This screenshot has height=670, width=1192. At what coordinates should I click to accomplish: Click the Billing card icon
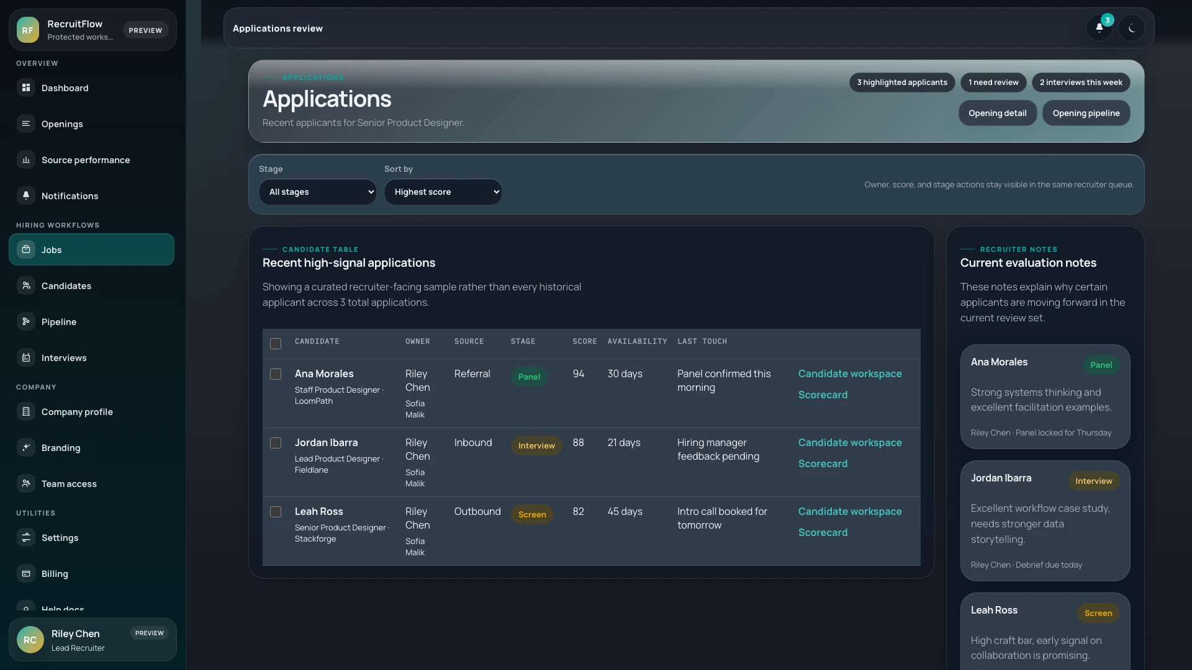26,573
